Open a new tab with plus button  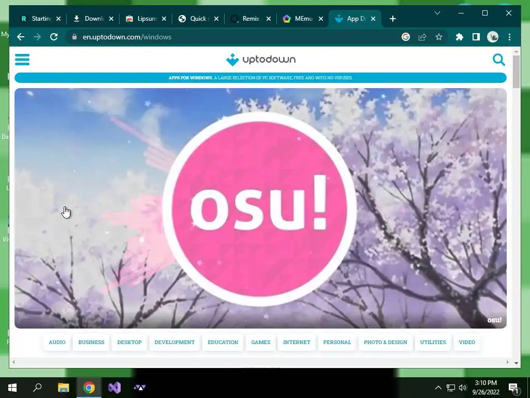tap(392, 19)
